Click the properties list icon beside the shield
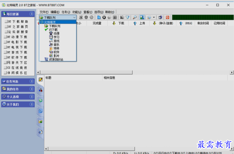This screenshot has width=234, height=154. [122, 17]
